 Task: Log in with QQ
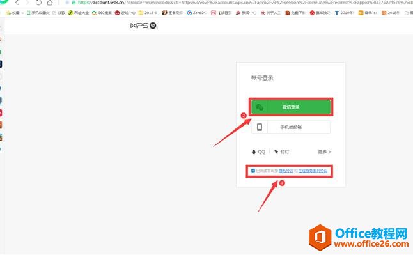pyautogui.click(x=258, y=152)
